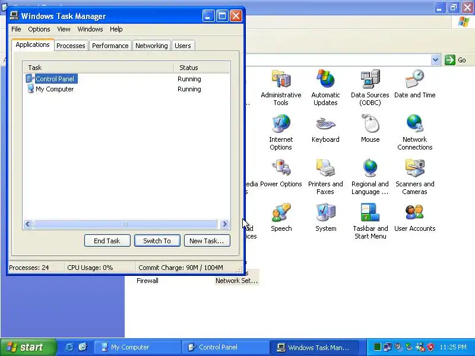This screenshot has width=475, height=356.
Task: Click Commit Charge status bar entry
Action: 181,268
